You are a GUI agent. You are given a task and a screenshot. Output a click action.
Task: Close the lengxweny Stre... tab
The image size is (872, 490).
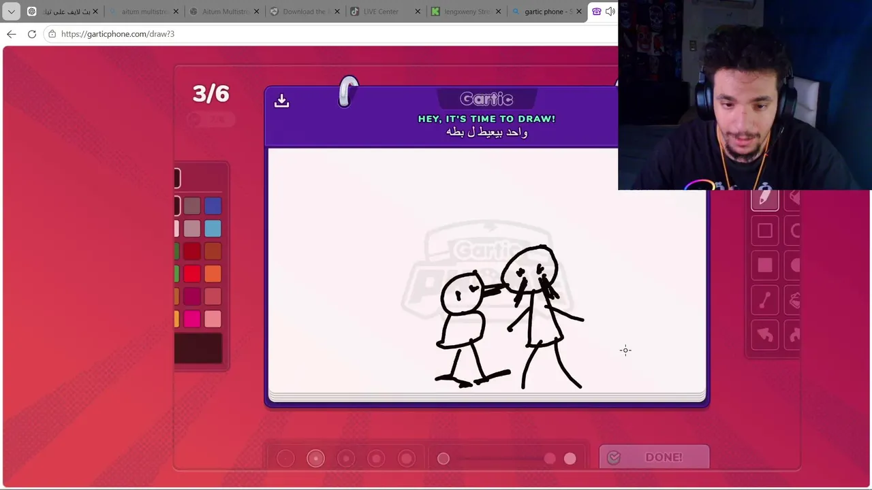pyautogui.click(x=499, y=12)
